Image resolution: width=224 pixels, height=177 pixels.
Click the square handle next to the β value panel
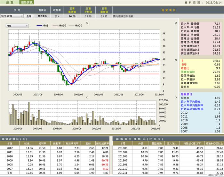click(x=176, y=60)
